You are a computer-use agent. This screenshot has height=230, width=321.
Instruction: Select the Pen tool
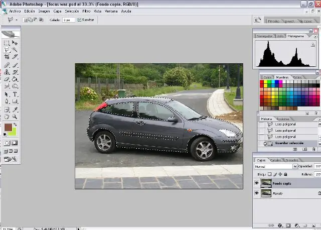coord(7,101)
